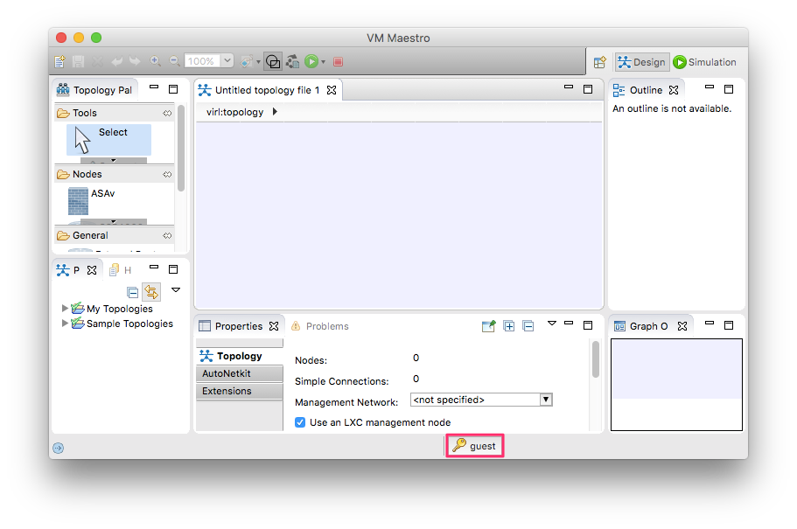Expand the My Topologies tree node
Image resolution: width=797 pixels, height=529 pixels.
tap(65, 308)
